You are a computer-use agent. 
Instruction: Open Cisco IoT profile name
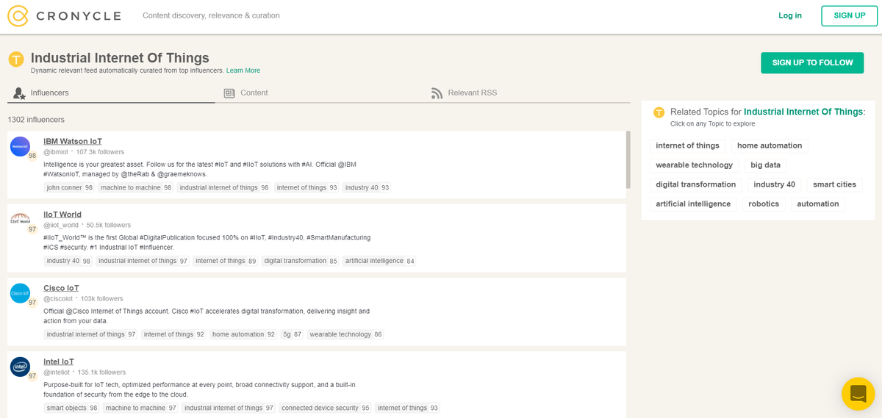tap(61, 288)
